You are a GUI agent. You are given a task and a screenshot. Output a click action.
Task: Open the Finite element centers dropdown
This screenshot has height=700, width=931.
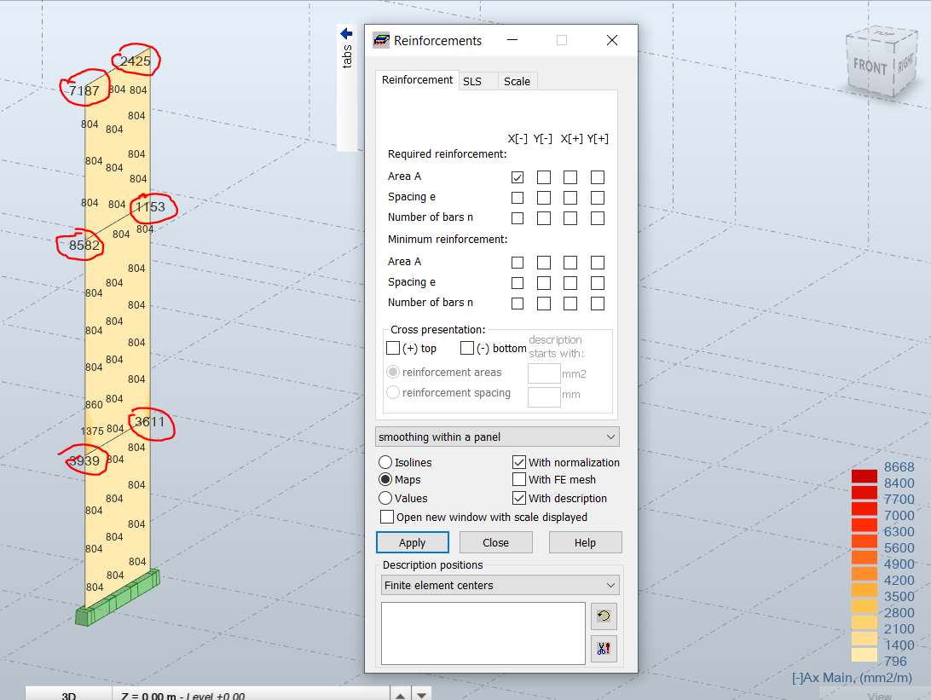[x=500, y=585]
